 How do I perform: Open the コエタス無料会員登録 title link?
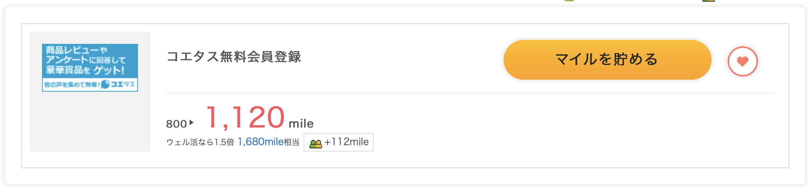click(x=234, y=57)
